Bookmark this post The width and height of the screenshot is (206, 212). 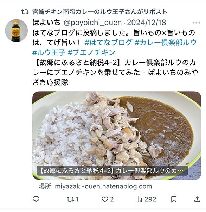[x=174, y=199]
